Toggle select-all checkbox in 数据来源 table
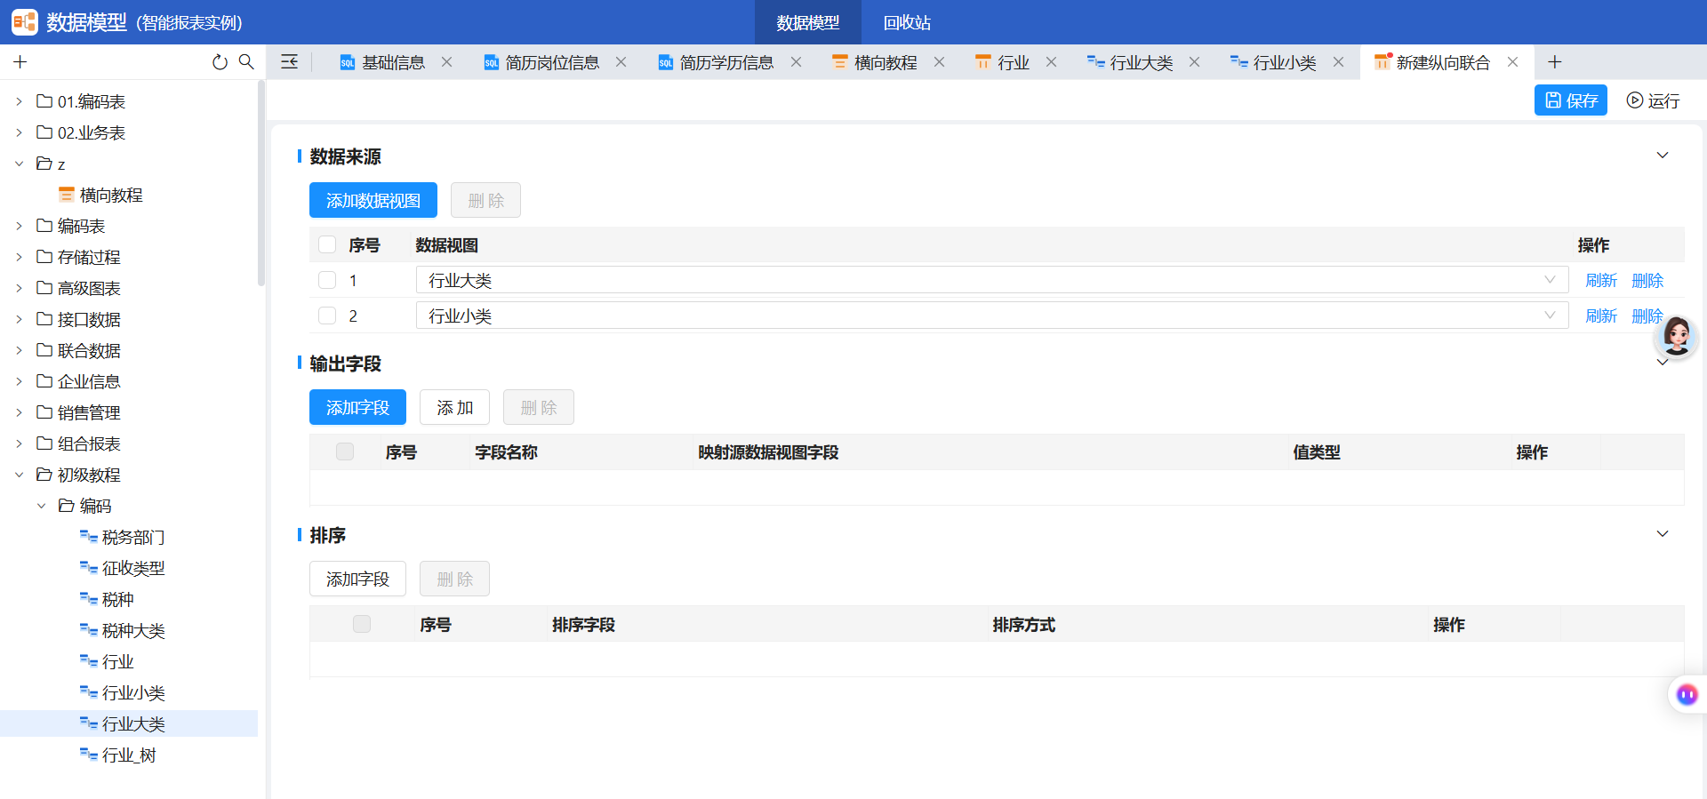 point(327,244)
